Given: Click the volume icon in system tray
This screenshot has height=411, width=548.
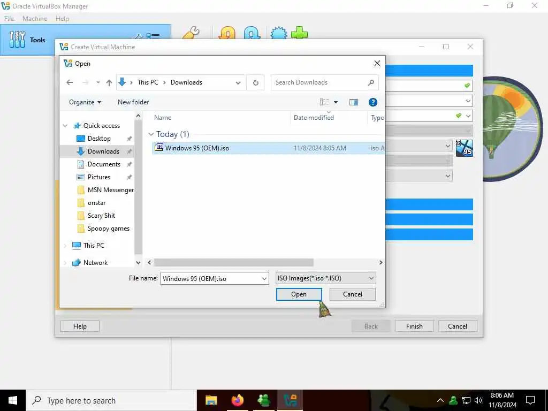Looking at the screenshot, I should pos(478,400).
